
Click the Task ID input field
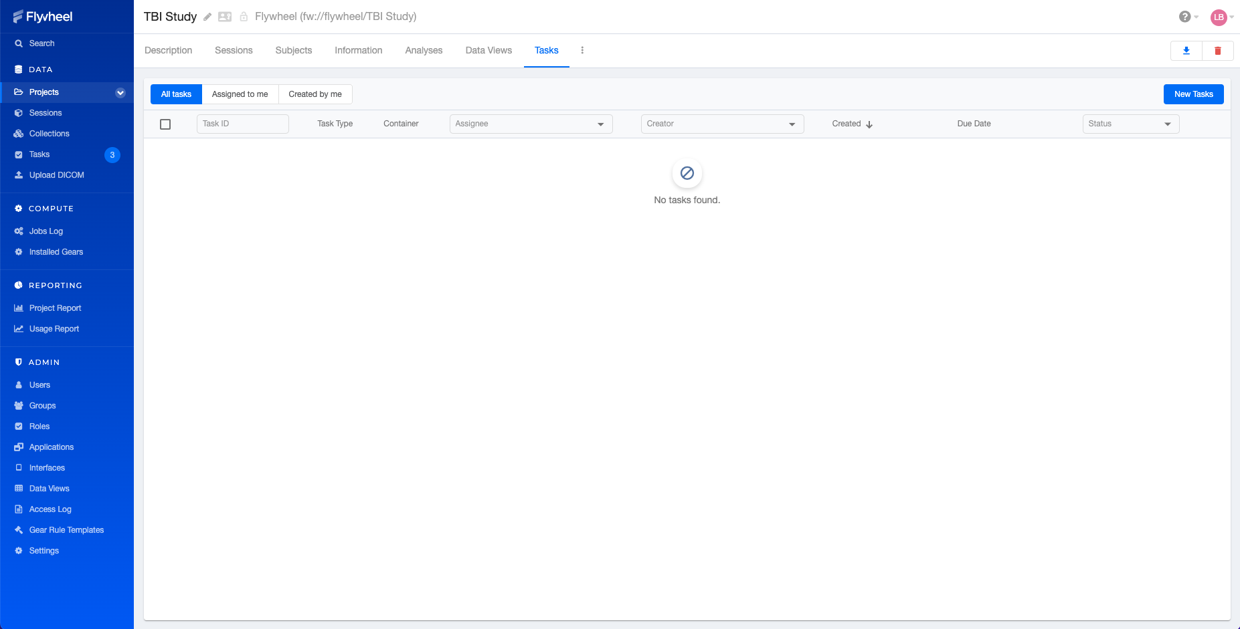[242, 124]
